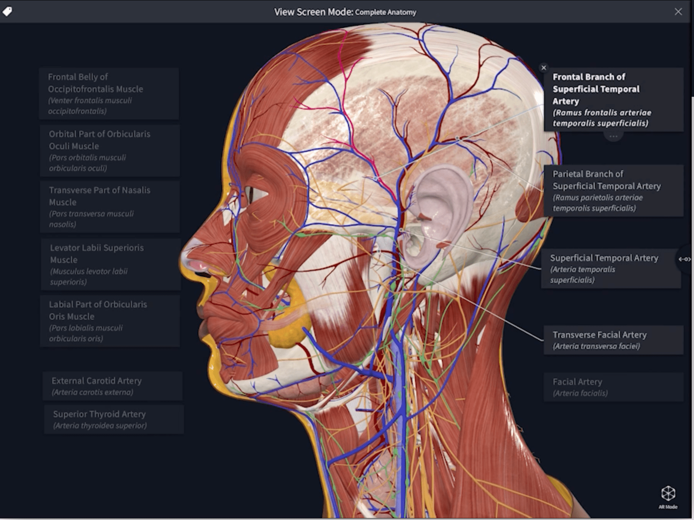Select Parietal Branch of Superficial Temporal Artery label
The width and height of the screenshot is (694, 520).
[x=614, y=191]
